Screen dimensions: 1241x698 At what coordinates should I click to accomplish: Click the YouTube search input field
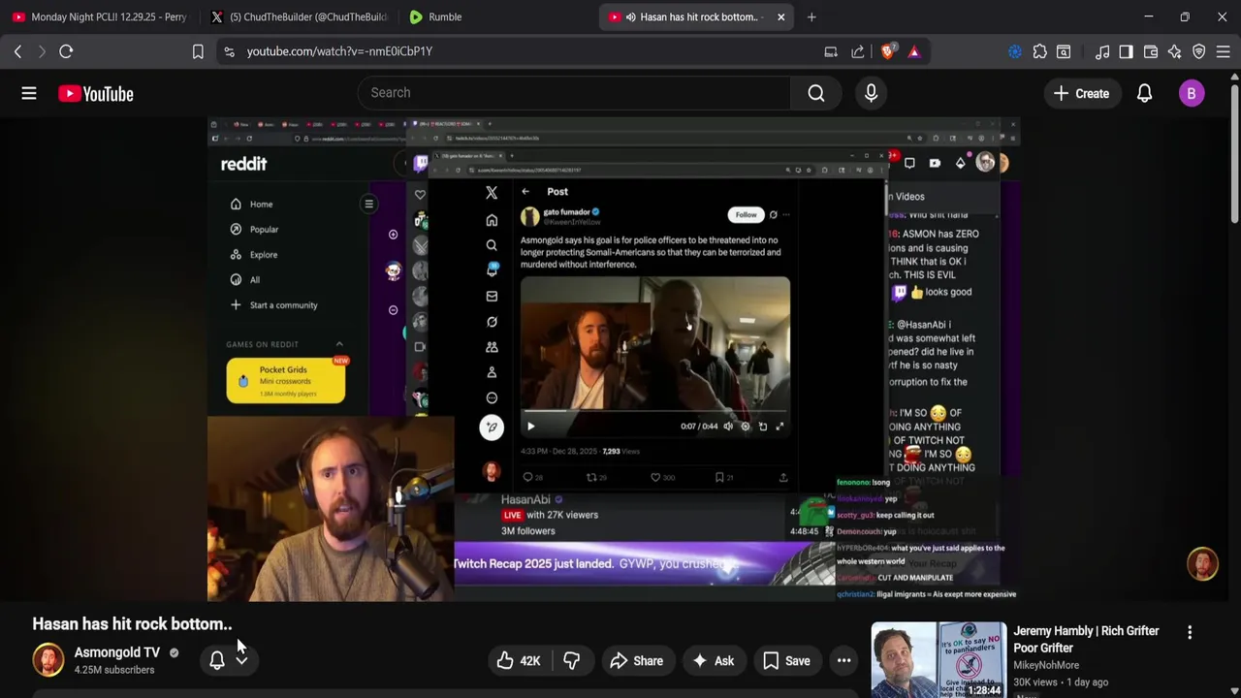[574, 93]
